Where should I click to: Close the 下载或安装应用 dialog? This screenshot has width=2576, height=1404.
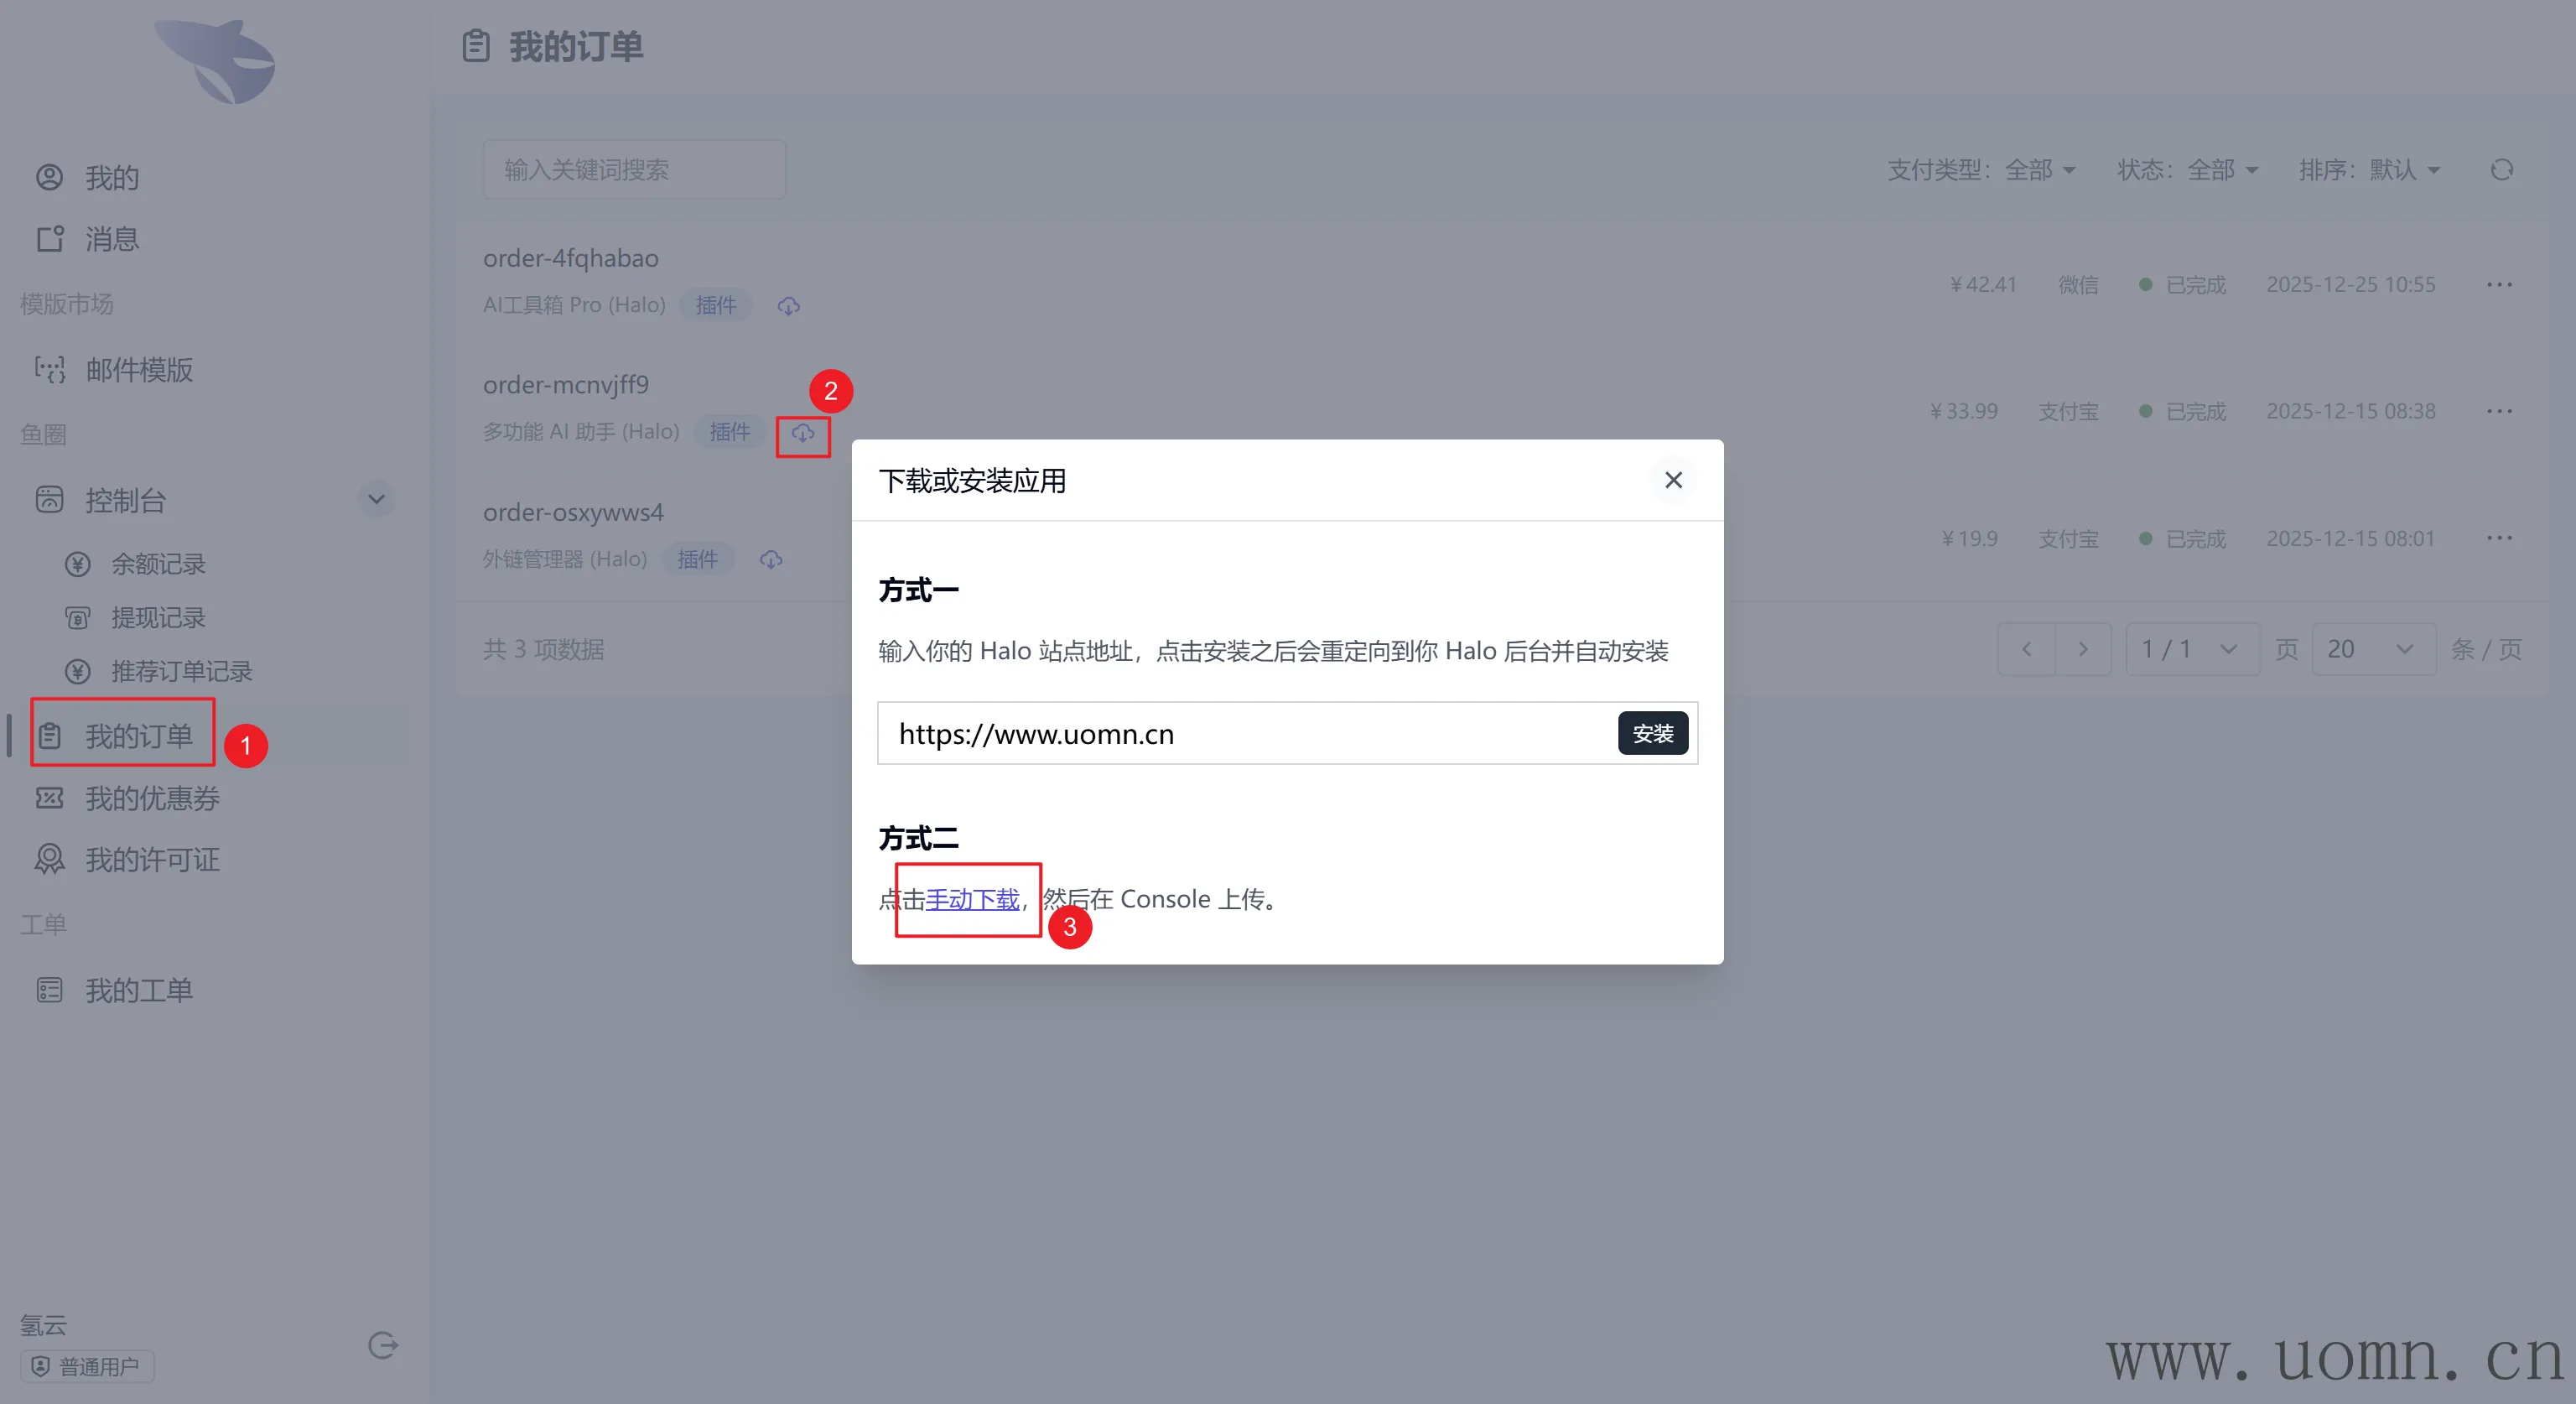point(1673,480)
